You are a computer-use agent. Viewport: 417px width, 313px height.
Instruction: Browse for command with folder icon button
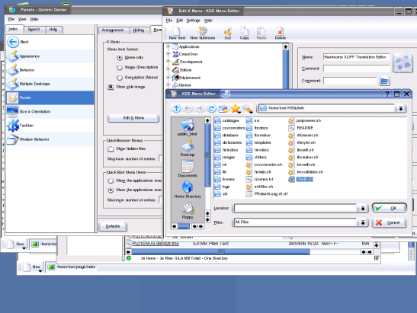(384, 81)
